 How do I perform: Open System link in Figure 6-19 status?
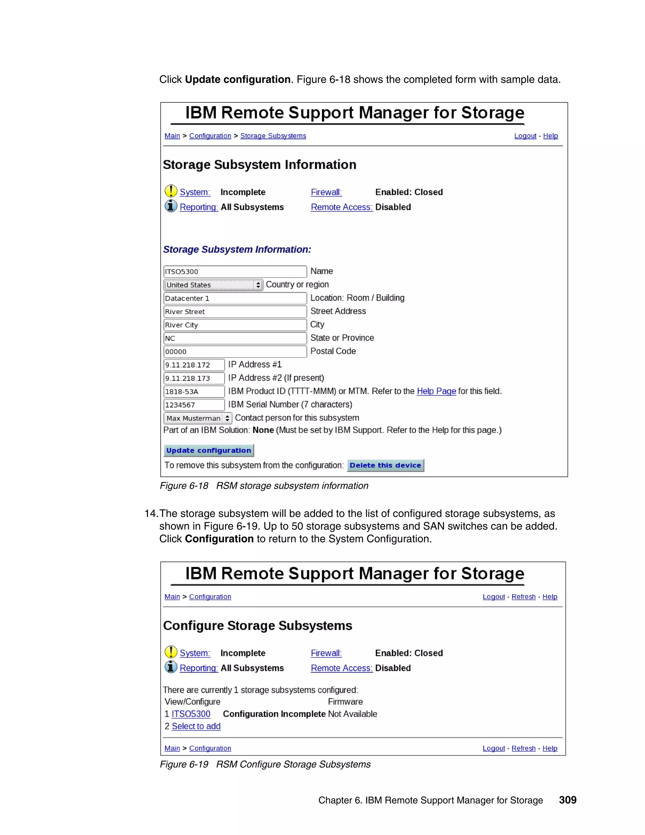(195, 654)
